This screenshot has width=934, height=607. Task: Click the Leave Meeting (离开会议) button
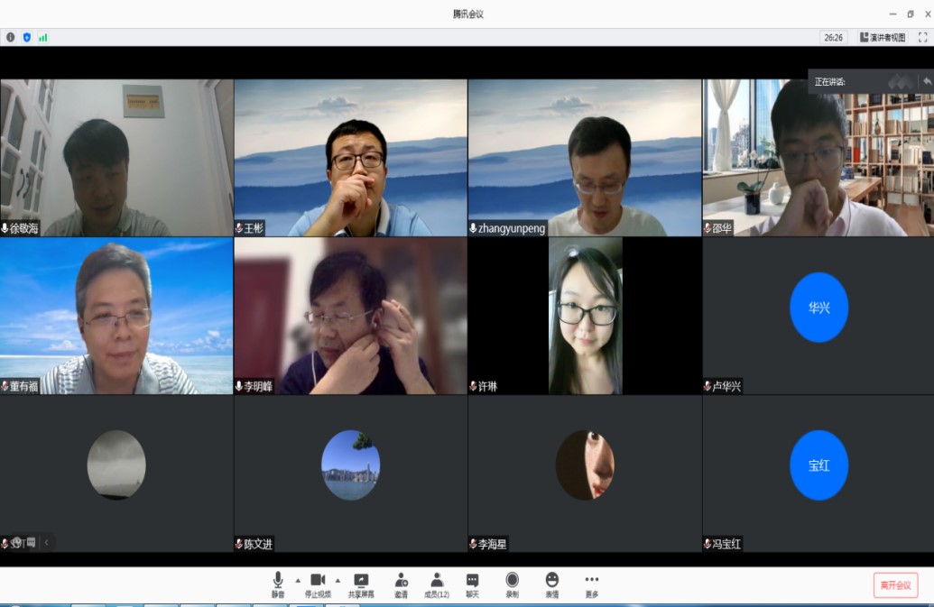coord(895,584)
